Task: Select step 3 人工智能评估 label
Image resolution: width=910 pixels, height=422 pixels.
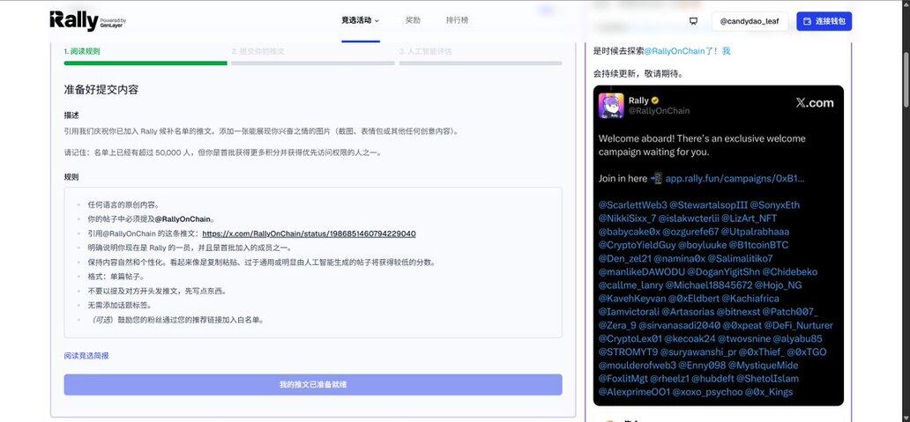Action: 425,51
